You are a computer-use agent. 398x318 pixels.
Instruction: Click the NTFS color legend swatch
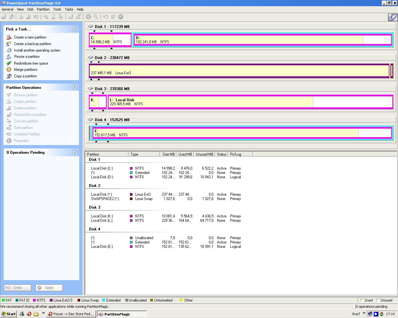[x=34, y=300]
